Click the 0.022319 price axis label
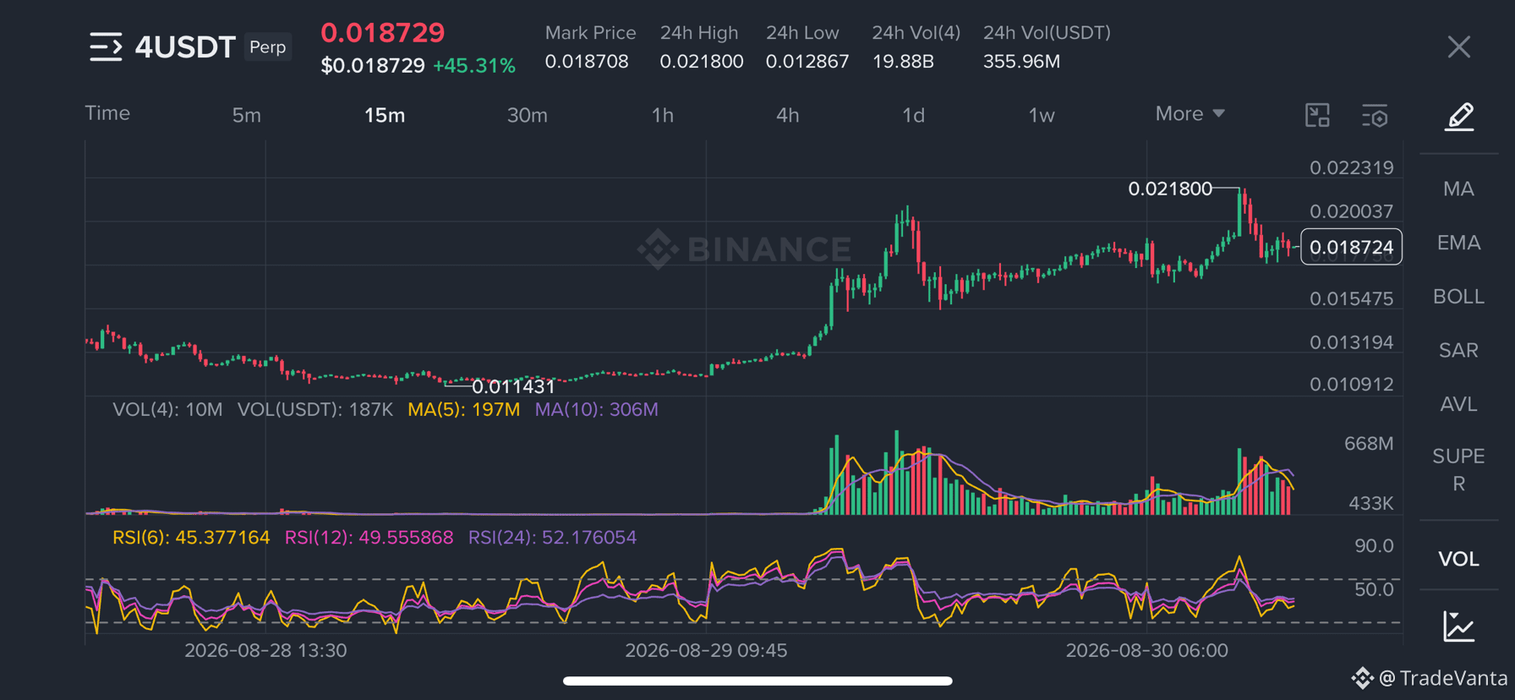Screen dimensions: 1515x700 (1351, 167)
